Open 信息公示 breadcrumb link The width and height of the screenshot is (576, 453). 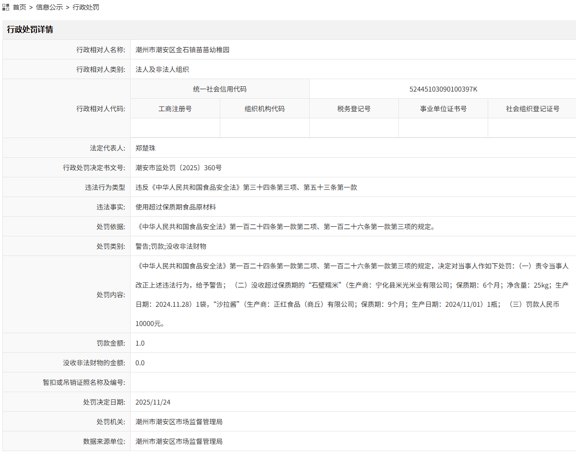click(x=49, y=8)
